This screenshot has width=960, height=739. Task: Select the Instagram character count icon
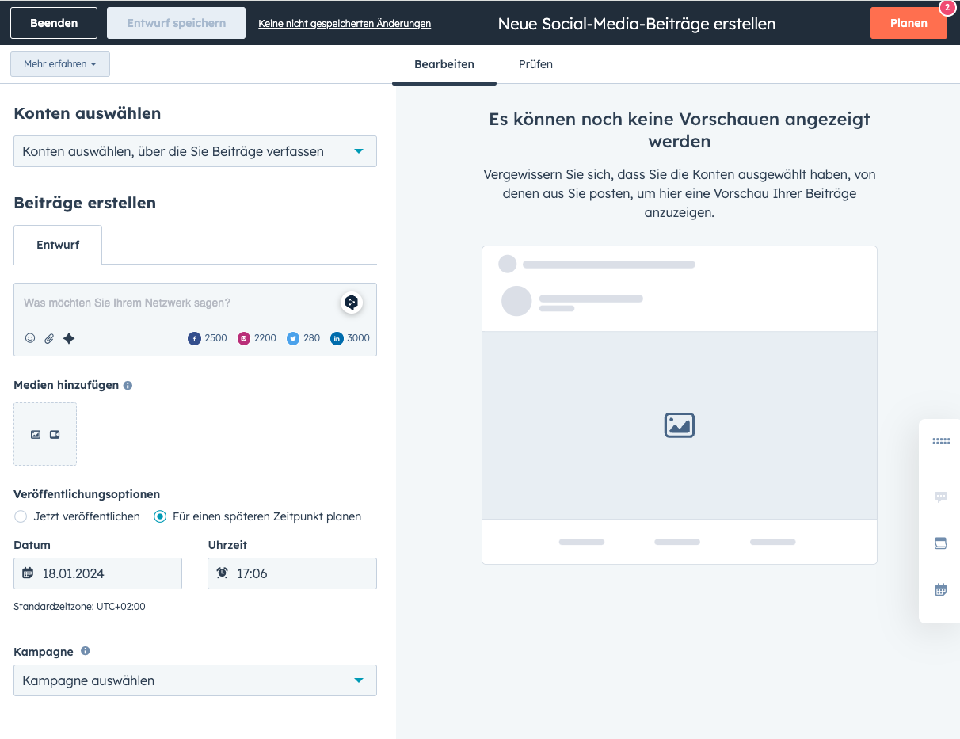(x=244, y=338)
